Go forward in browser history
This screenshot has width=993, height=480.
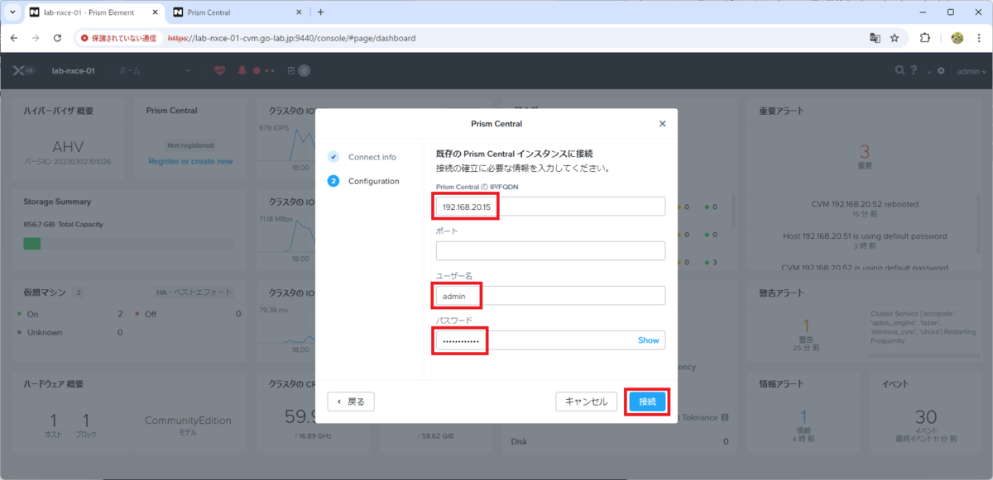36,38
